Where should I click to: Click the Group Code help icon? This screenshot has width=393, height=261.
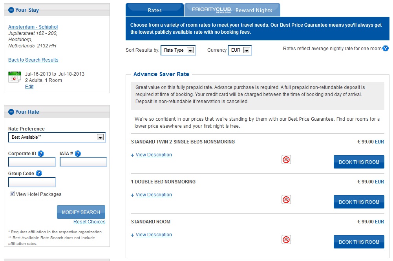click(x=39, y=174)
